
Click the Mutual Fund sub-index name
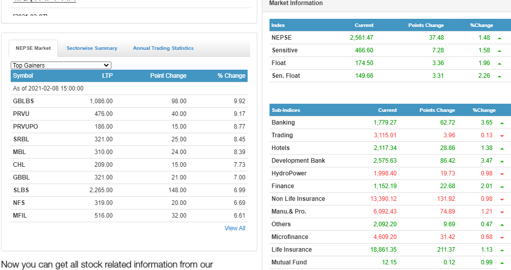tap(289, 262)
